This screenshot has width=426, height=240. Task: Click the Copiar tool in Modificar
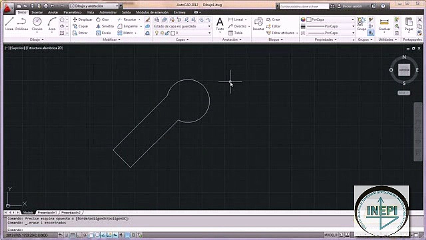(80, 26)
